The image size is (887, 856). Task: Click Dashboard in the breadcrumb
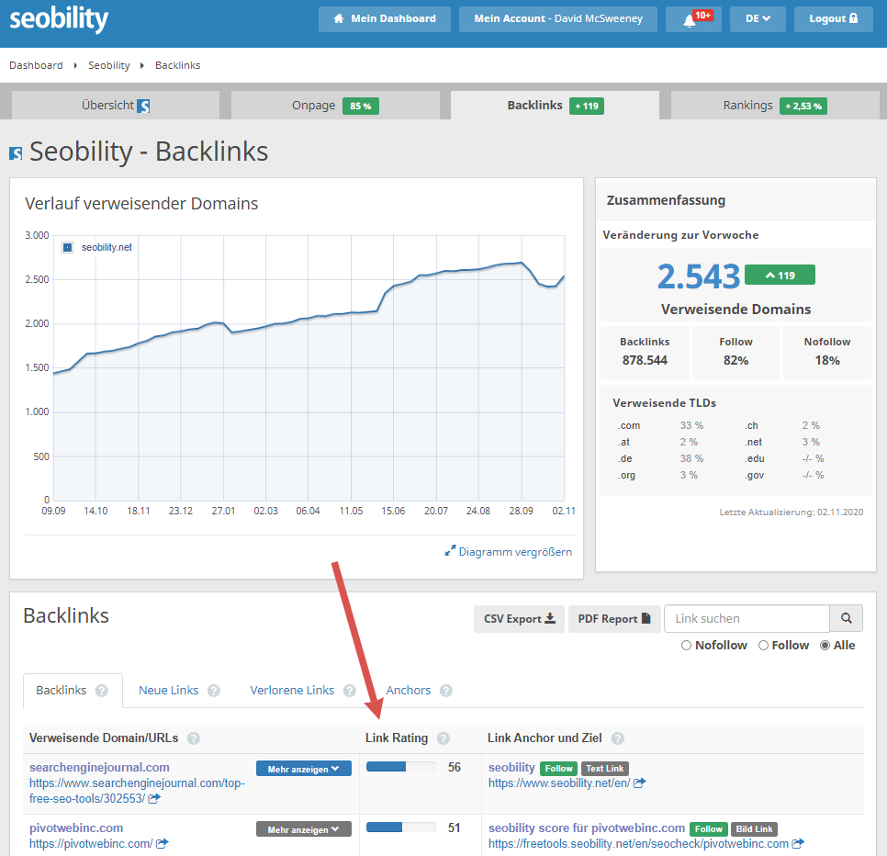36,65
